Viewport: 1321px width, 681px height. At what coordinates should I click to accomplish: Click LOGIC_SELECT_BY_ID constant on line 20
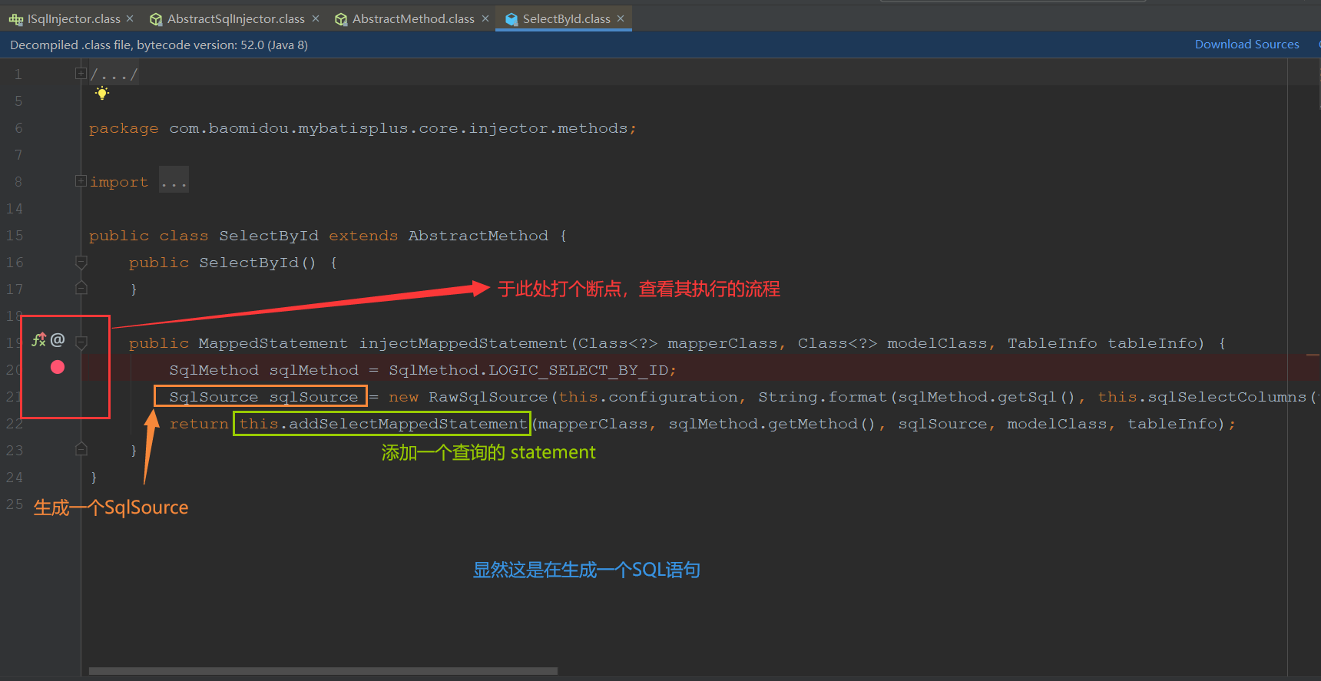click(578, 370)
